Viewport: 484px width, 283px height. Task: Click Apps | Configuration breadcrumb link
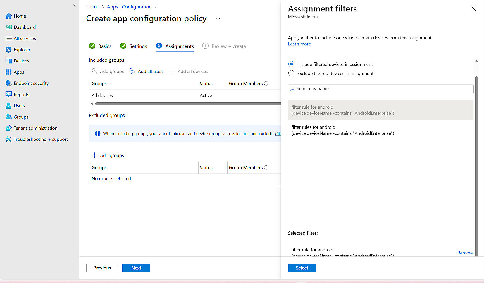(x=129, y=7)
